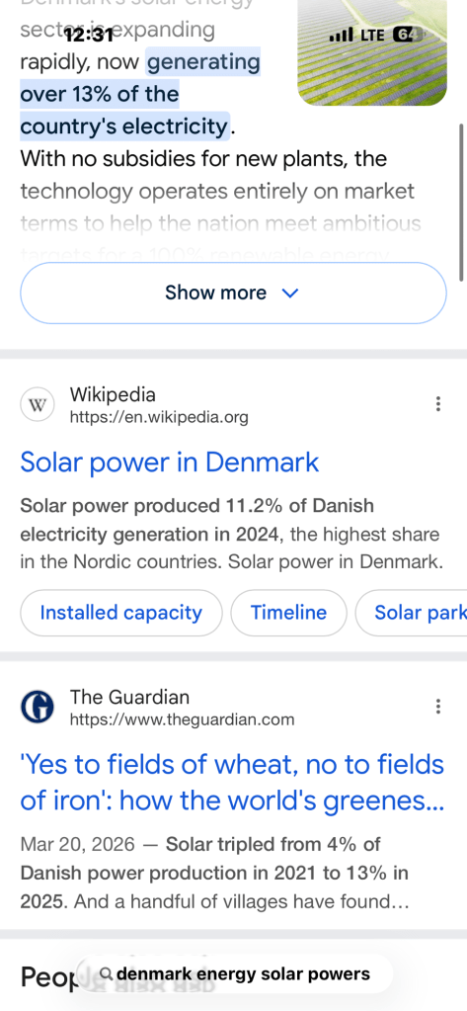Open three-dot menu for Wikipedia result
This screenshot has width=467, height=1011.
(x=438, y=404)
